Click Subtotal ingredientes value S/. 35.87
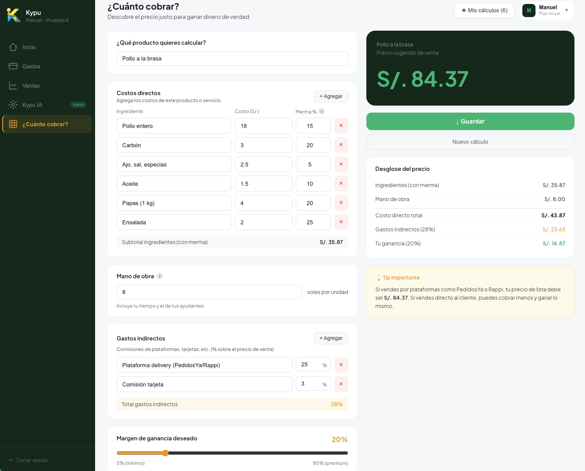This screenshot has width=585, height=471. 331,242
